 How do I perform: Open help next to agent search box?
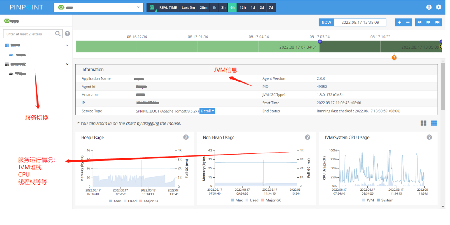point(67,34)
